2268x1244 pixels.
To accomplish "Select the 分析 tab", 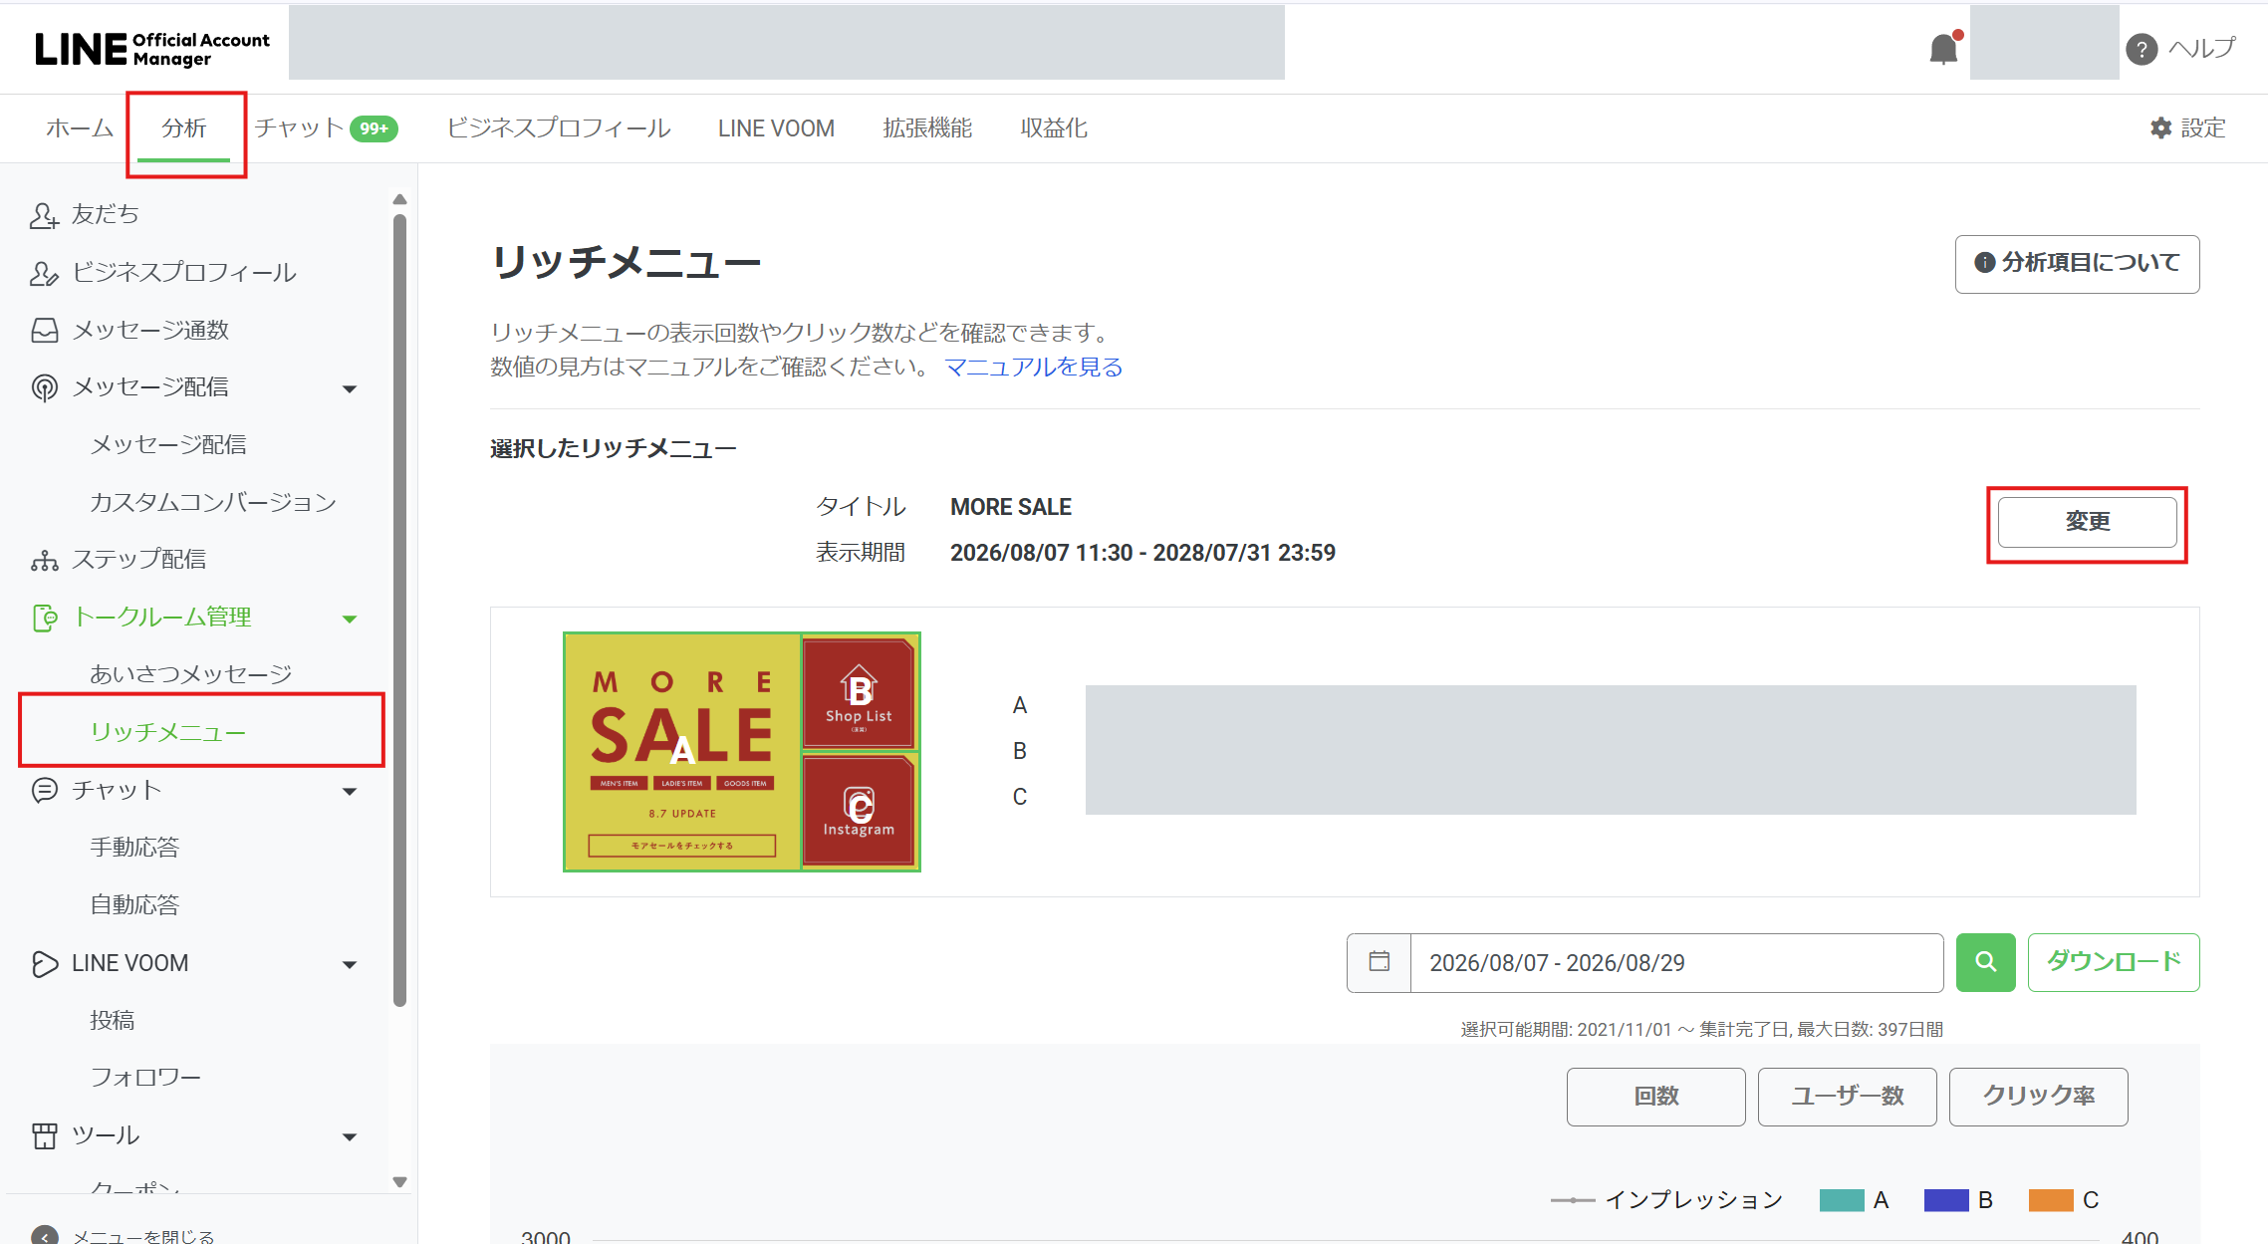I will [184, 128].
